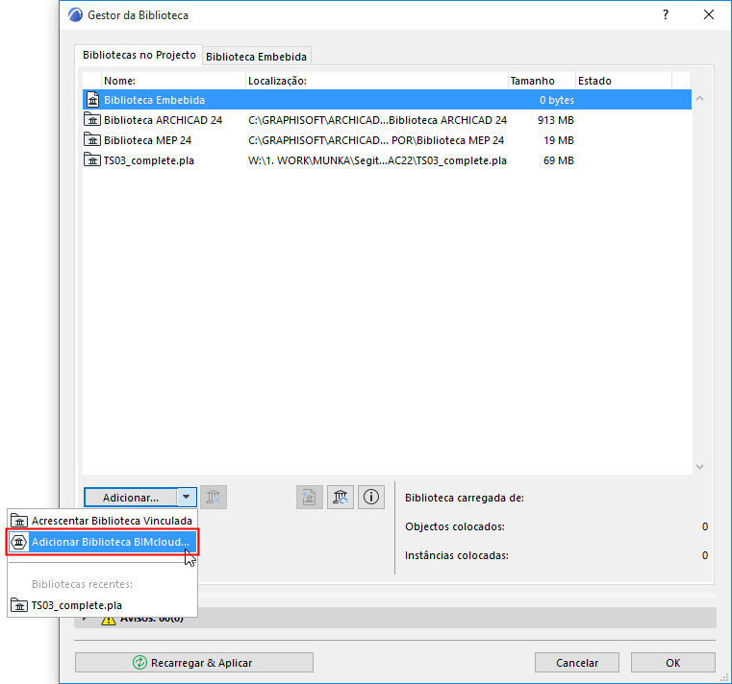The image size is (732, 684).
Task: Click the folder icon of Biblioteca ARCHICAD 24
Action: click(92, 120)
